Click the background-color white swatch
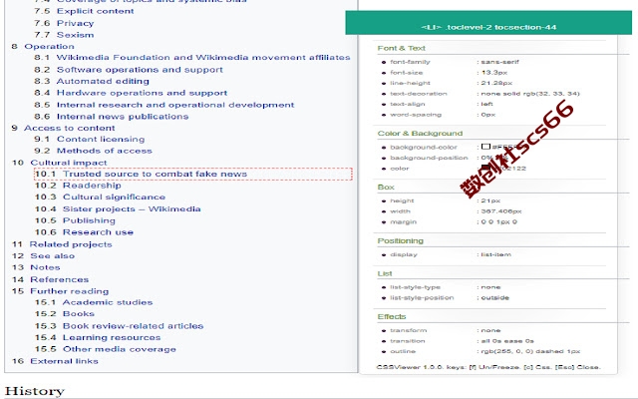This screenshot has height=399, width=638. [485, 147]
